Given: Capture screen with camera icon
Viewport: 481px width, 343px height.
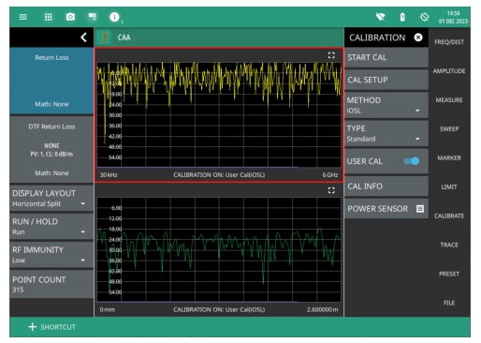Looking at the screenshot, I should pos(70,17).
